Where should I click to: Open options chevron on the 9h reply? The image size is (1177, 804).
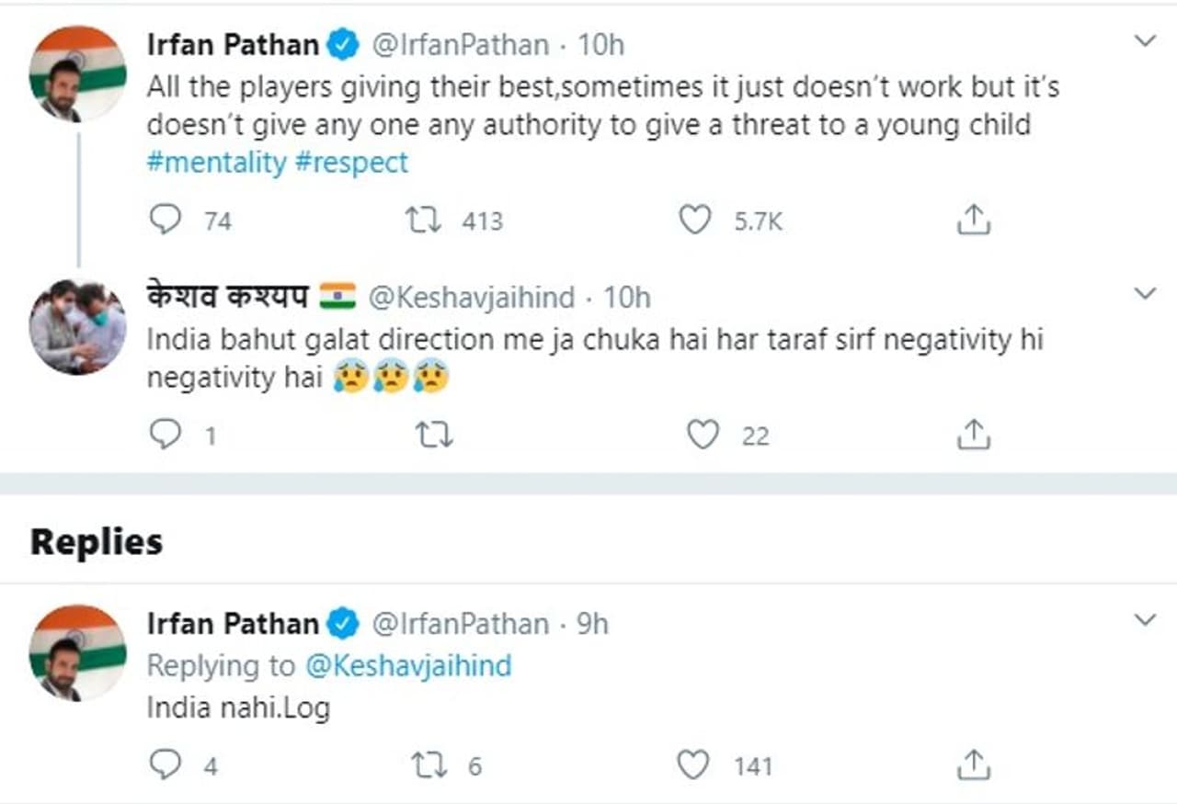1145,620
